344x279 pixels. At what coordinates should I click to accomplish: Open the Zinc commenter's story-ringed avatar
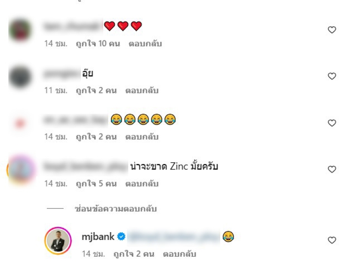click(x=21, y=169)
